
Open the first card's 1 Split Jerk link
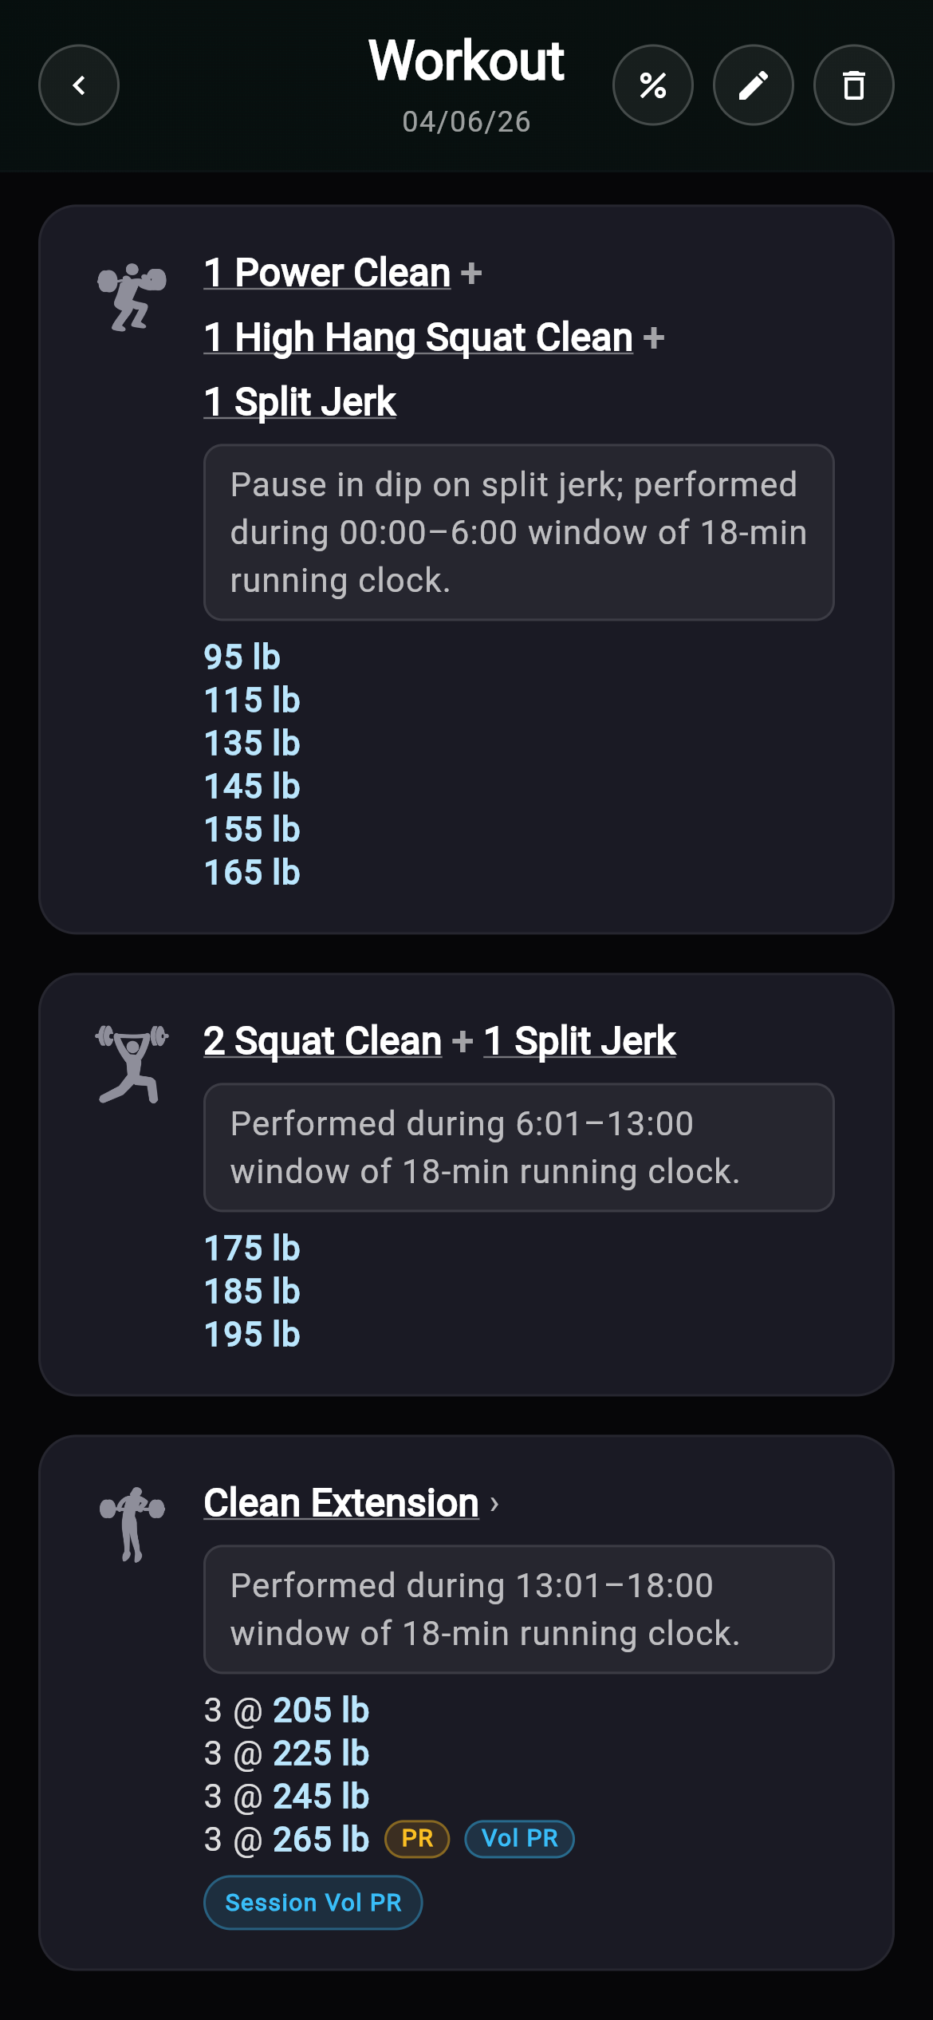click(x=300, y=402)
